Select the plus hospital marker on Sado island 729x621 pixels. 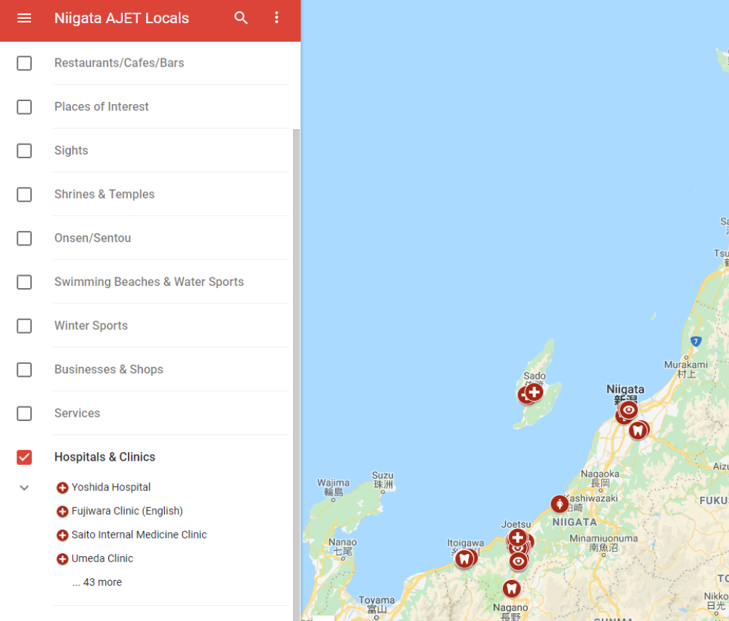pos(534,392)
